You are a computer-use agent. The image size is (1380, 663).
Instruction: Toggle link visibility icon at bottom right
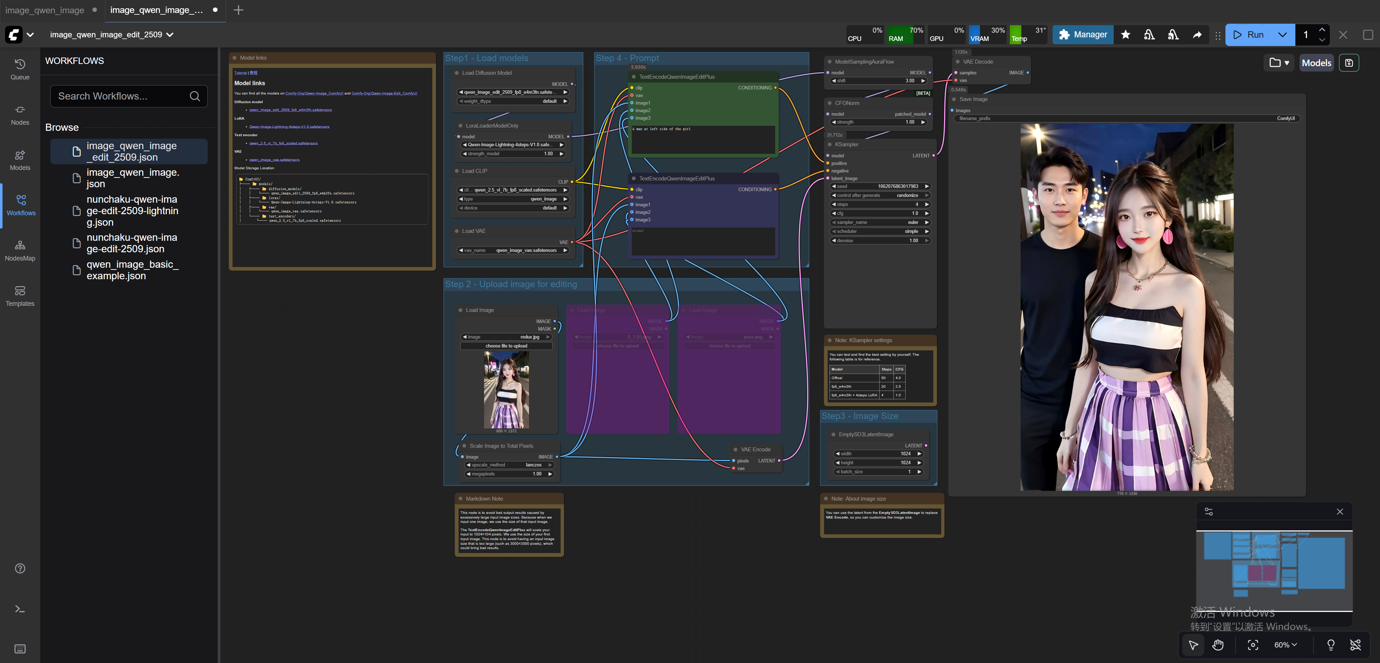1355,645
